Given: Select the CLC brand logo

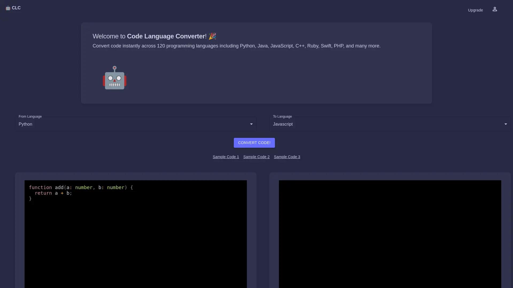Looking at the screenshot, I should 13,8.
